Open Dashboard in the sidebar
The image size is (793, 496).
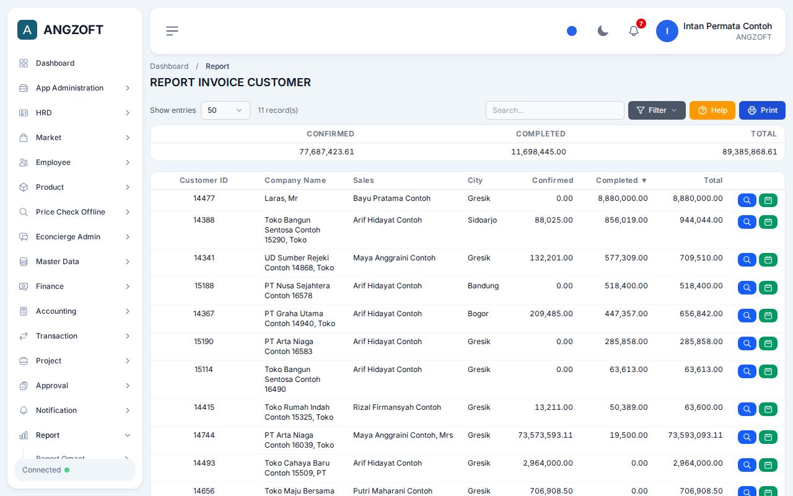[x=75, y=63]
